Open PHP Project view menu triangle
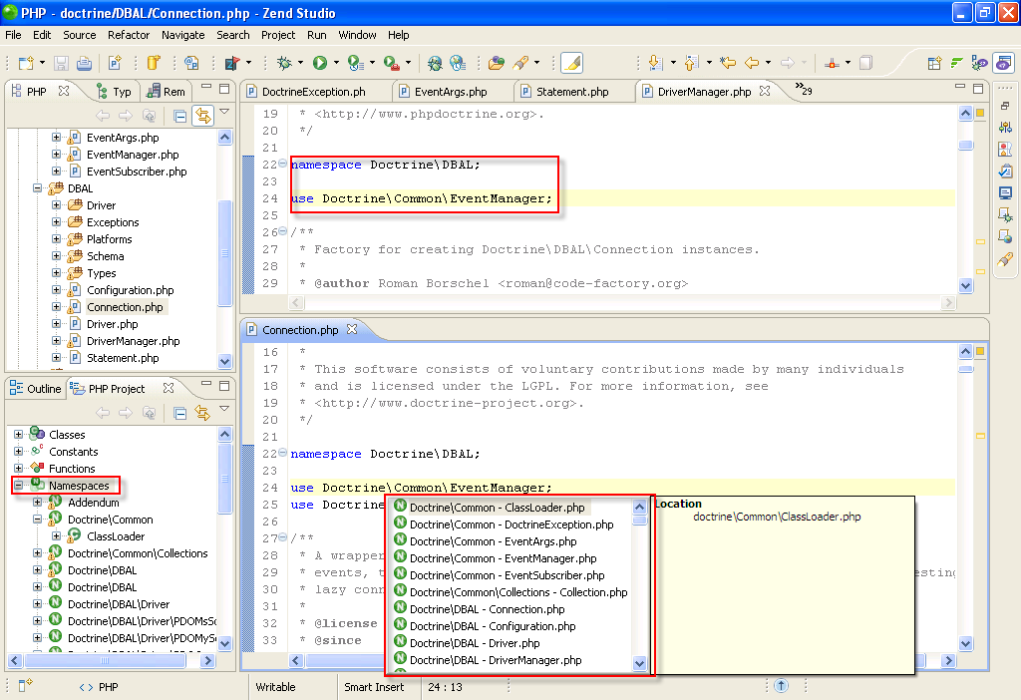The width and height of the screenshot is (1021, 700). (x=224, y=410)
